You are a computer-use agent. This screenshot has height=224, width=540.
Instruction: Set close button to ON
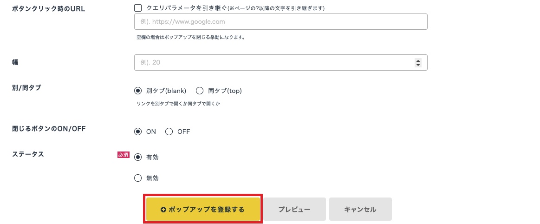click(x=138, y=132)
